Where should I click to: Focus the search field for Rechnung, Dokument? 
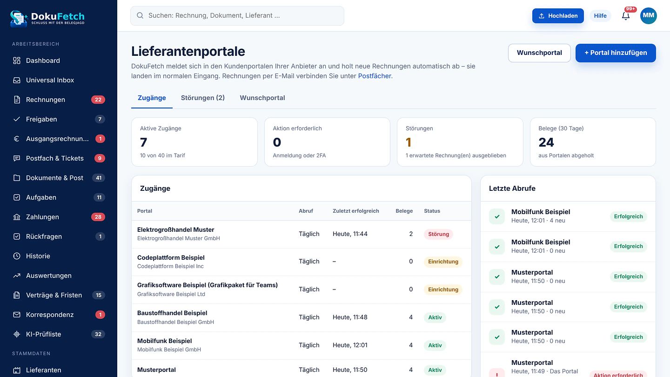tap(237, 16)
